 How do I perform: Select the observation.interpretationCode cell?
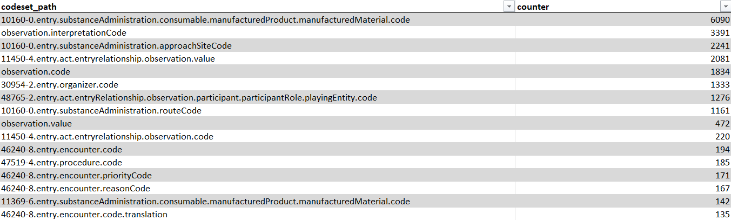(258, 32)
